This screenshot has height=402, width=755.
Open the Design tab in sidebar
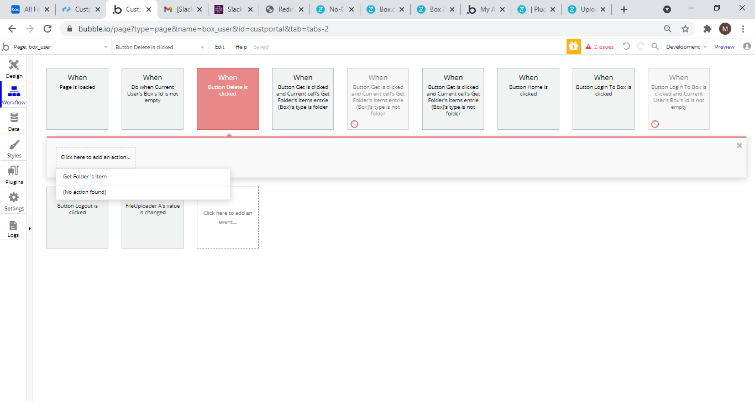point(14,68)
